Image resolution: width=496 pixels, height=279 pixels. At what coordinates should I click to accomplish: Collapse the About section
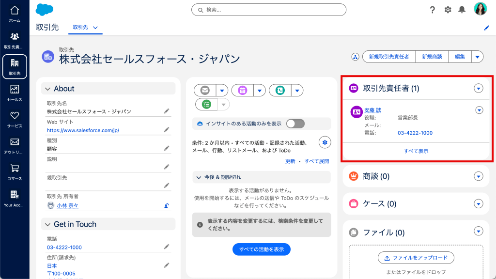(48, 89)
